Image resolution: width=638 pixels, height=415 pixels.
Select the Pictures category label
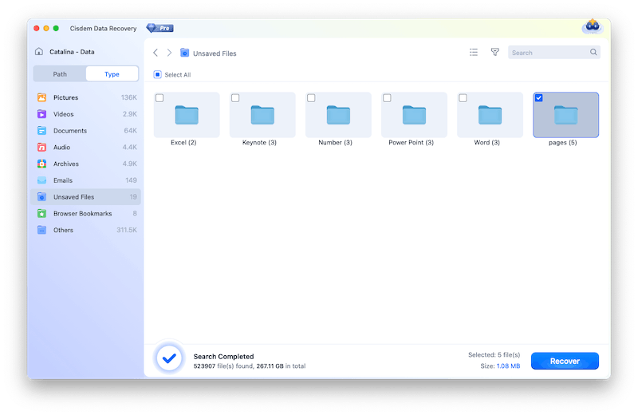[65, 97]
